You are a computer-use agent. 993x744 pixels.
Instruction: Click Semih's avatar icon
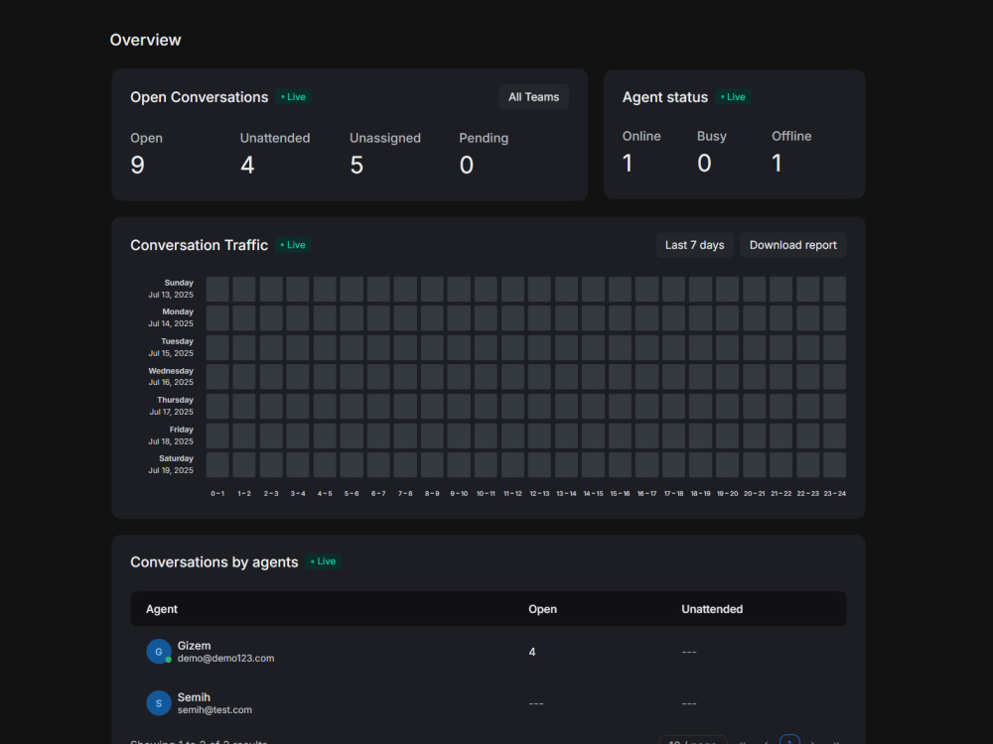pos(158,703)
